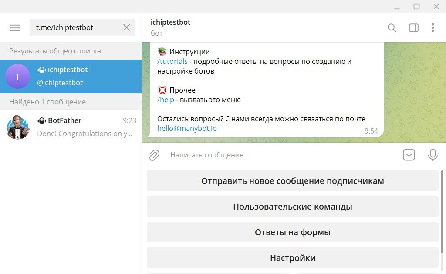The width and height of the screenshot is (446, 274).
Task: Click the 9:23 time on BotFather row
Action: pos(129,120)
